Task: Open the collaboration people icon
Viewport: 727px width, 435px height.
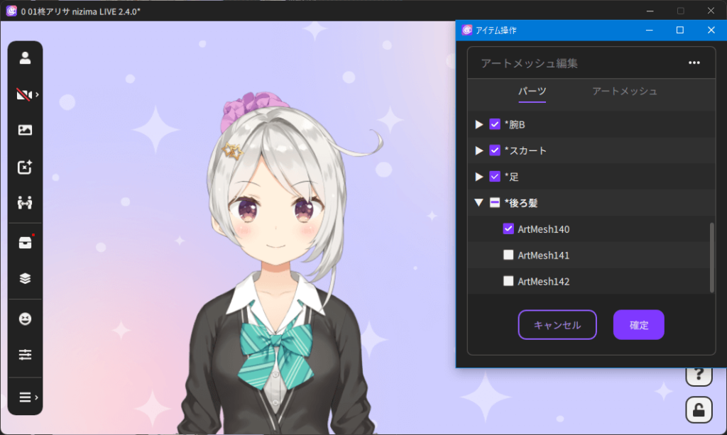Action: [25, 203]
